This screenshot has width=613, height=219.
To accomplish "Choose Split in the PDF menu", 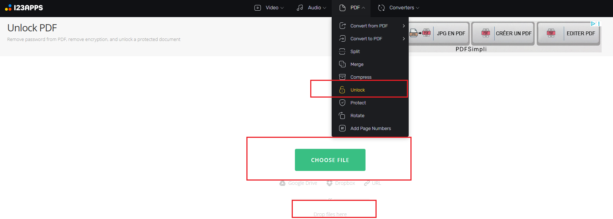I will click(370, 51).
